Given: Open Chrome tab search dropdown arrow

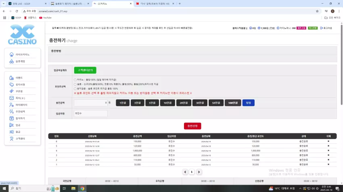Looking at the screenshot, I should point(4,4).
